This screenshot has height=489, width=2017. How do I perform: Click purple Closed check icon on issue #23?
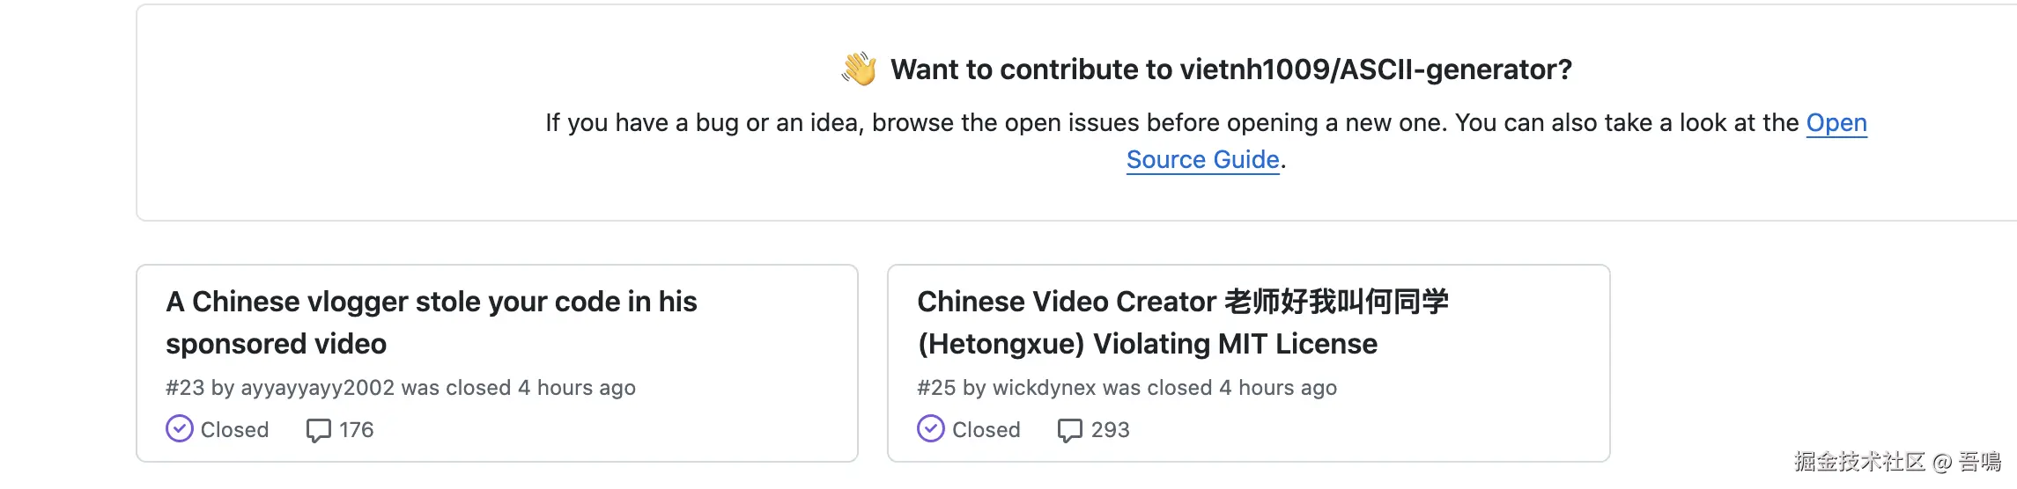coord(180,429)
